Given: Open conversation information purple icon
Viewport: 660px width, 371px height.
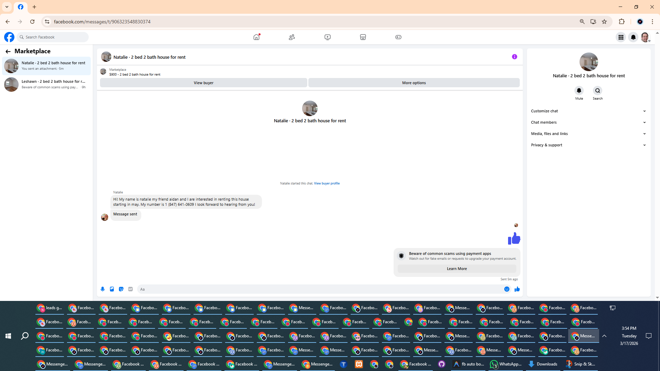Looking at the screenshot, I should [515, 57].
